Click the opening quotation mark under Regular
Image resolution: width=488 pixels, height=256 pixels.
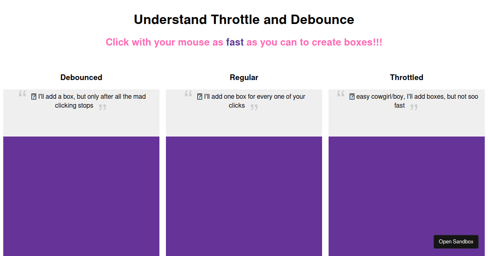188,94
